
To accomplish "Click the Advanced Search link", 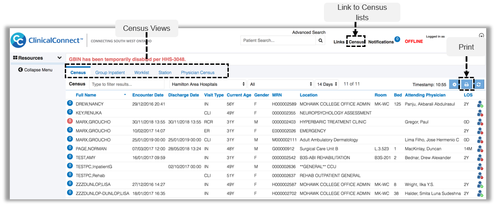I will point(309,33).
